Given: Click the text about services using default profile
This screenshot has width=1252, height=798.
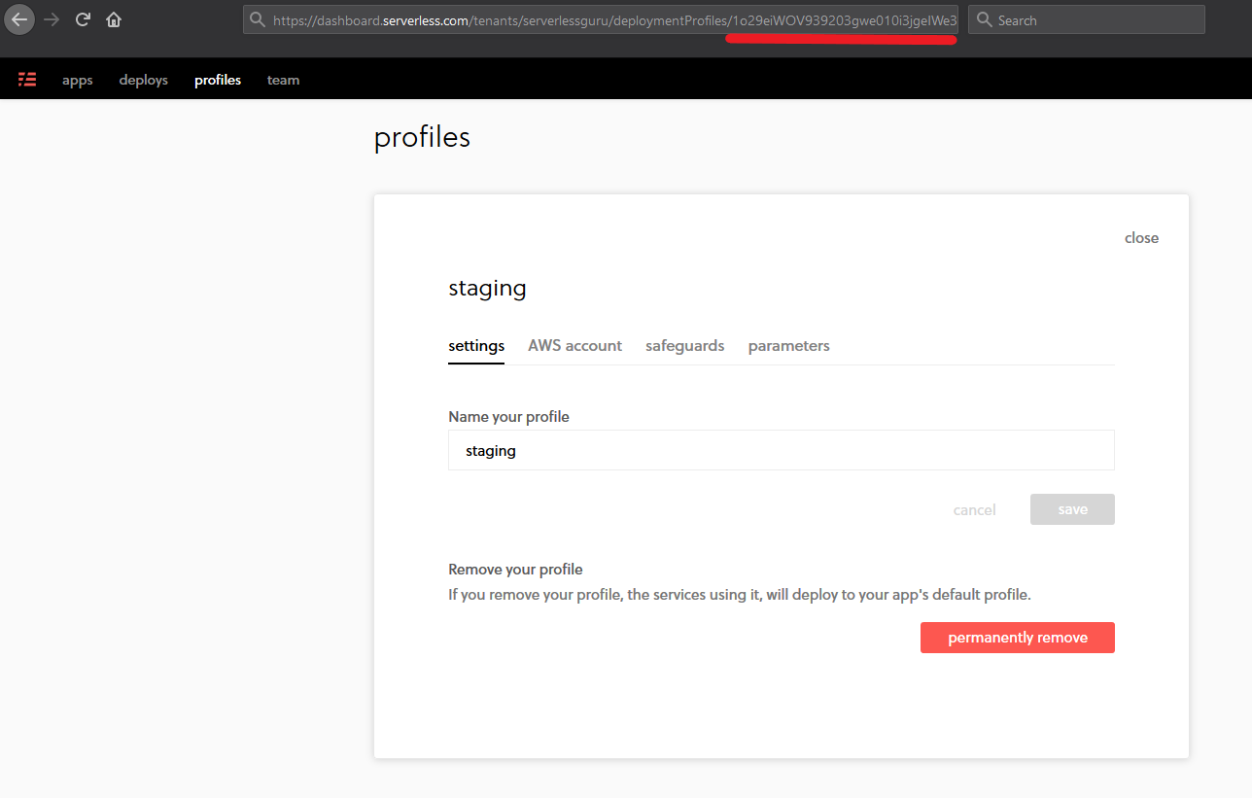Looking at the screenshot, I should coord(740,595).
